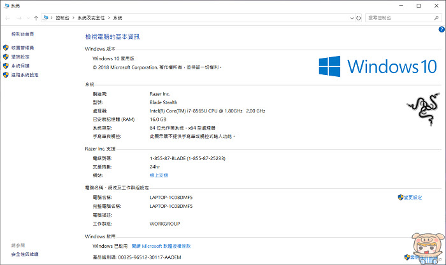446x265 pixels.
Task: Select 控制台 breadcrumb in address bar
Action: [x=62, y=18]
